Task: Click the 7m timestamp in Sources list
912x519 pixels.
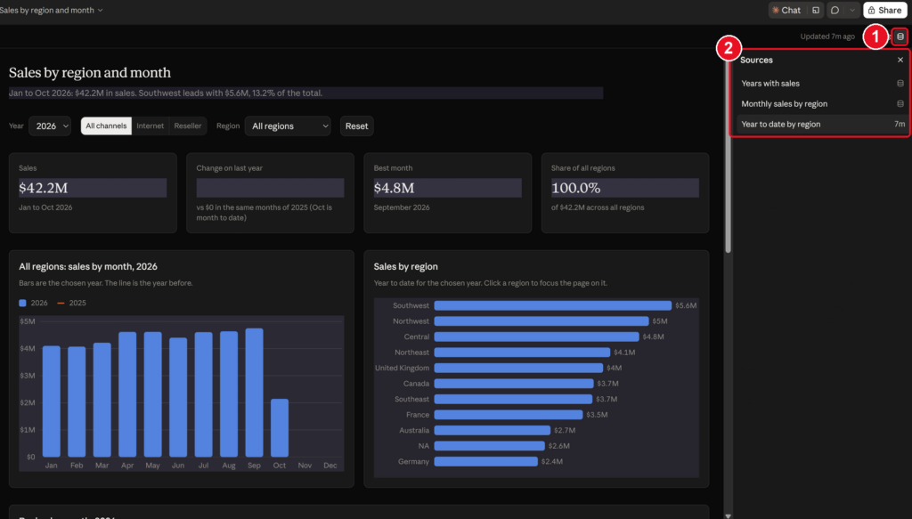Action: [900, 124]
